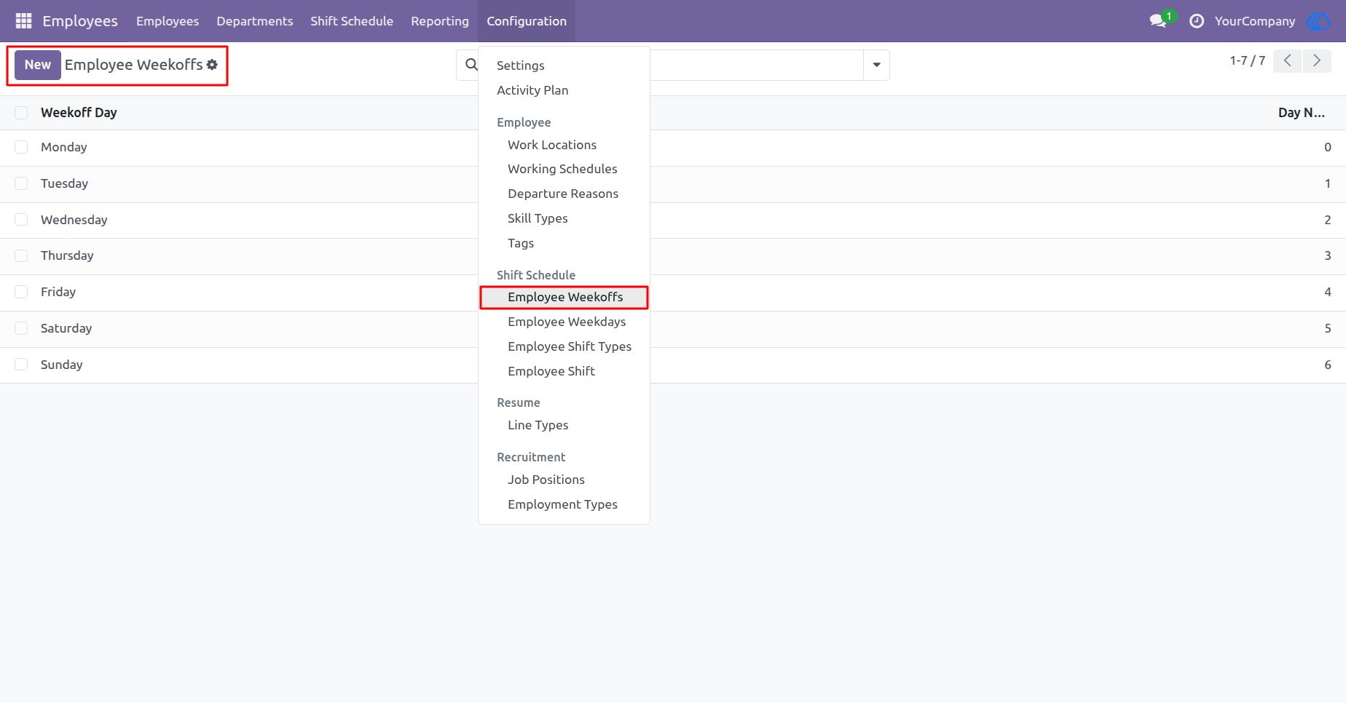
Task: Click the search magnifier icon
Action: (471, 65)
